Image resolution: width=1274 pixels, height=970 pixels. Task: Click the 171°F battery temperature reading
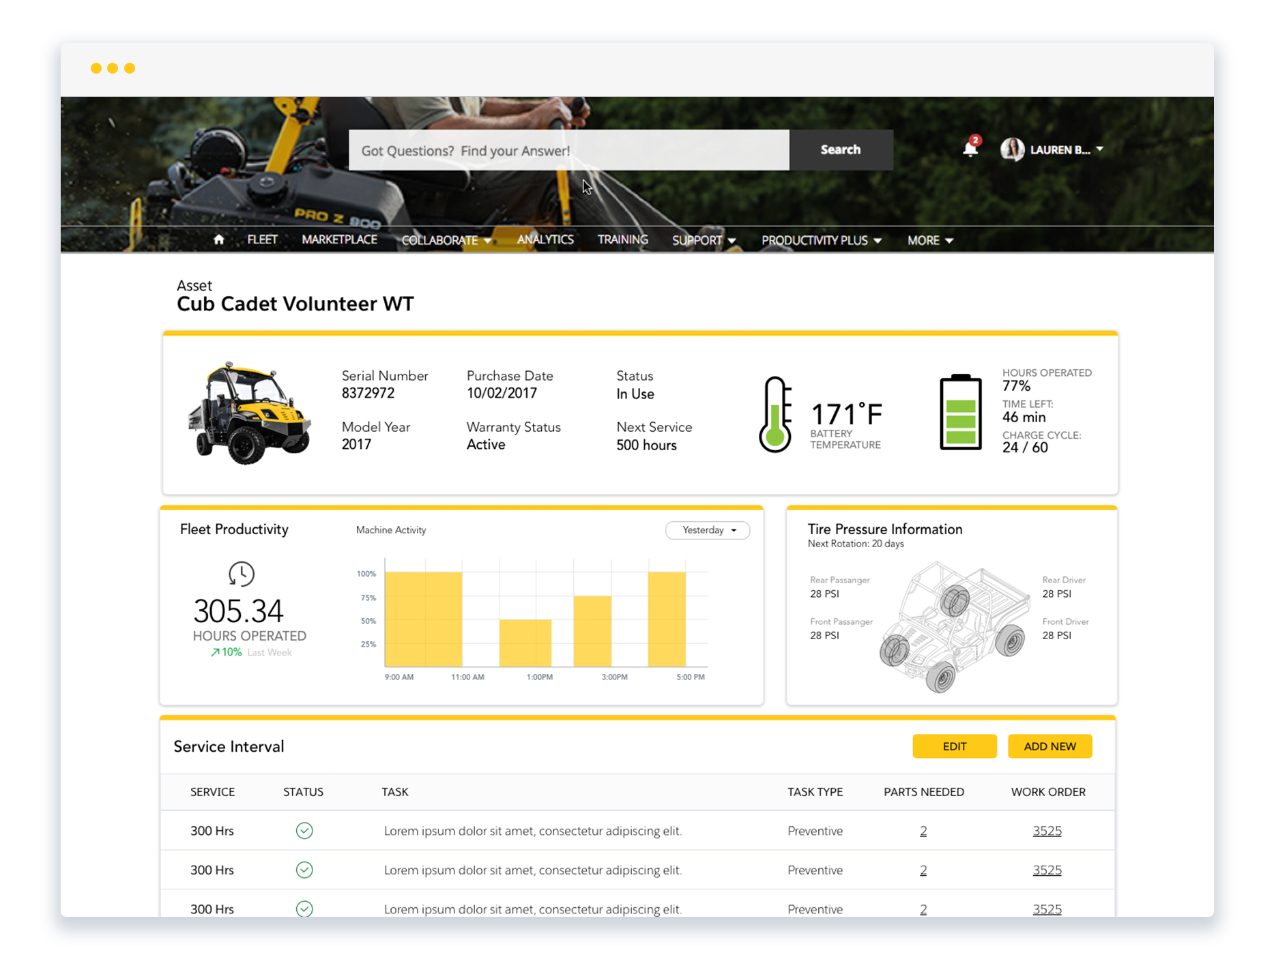(x=846, y=414)
